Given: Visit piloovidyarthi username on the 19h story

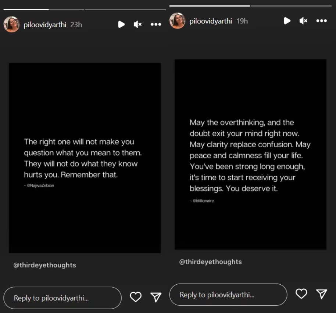Looking at the screenshot, I should click(211, 21).
